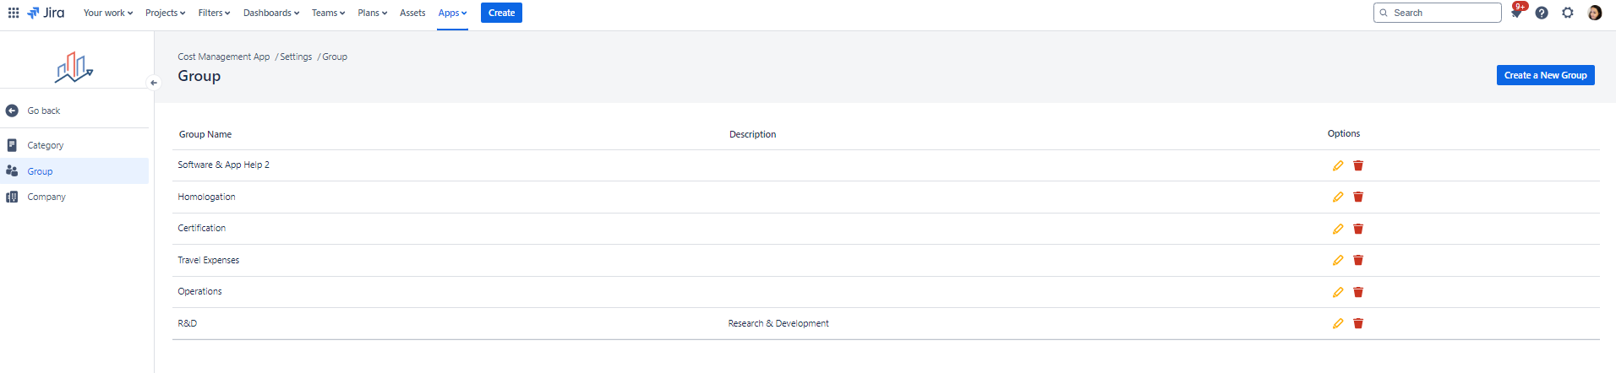Image resolution: width=1616 pixels, height=373 pixels.
Task: Click into the Search field
Action: [x=1437, y=13]
